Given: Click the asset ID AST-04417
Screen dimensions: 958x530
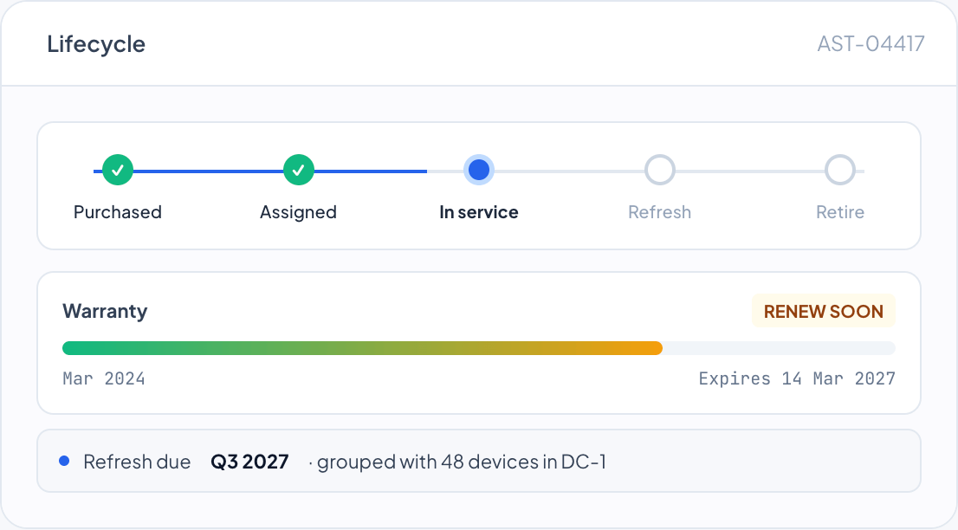Looking at the screenshot, I should tap(871, 43).
